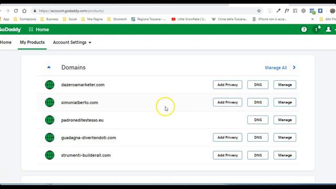Open the user account avatar icon
The image size is (336, 189).
[x=328, y=29]
